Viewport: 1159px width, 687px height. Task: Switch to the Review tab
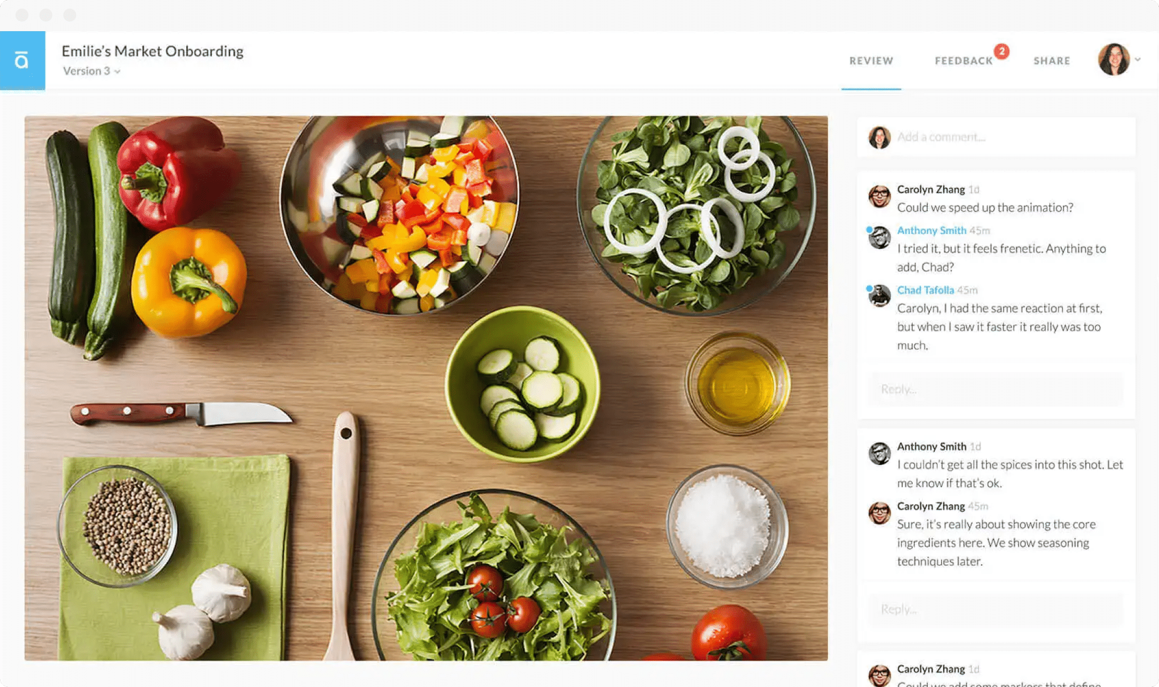(871, 61)
